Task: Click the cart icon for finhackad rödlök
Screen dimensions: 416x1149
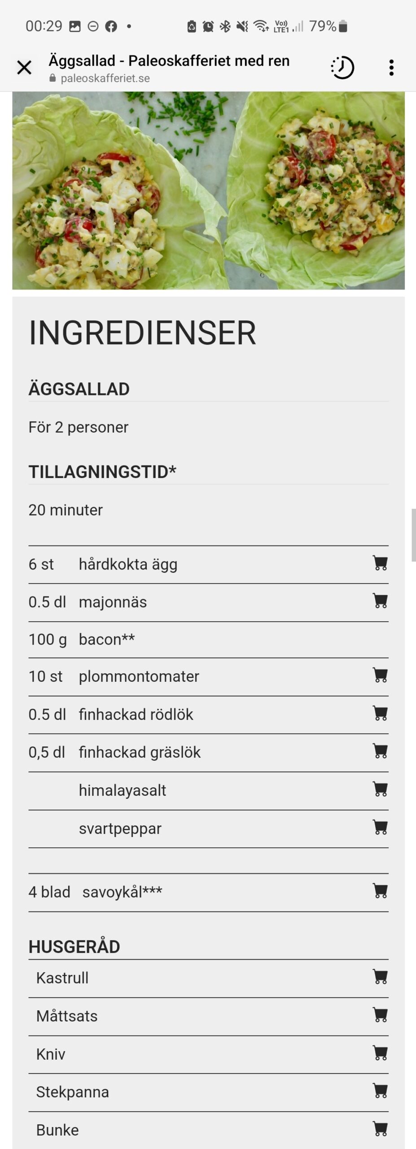Action: [380, 713]
